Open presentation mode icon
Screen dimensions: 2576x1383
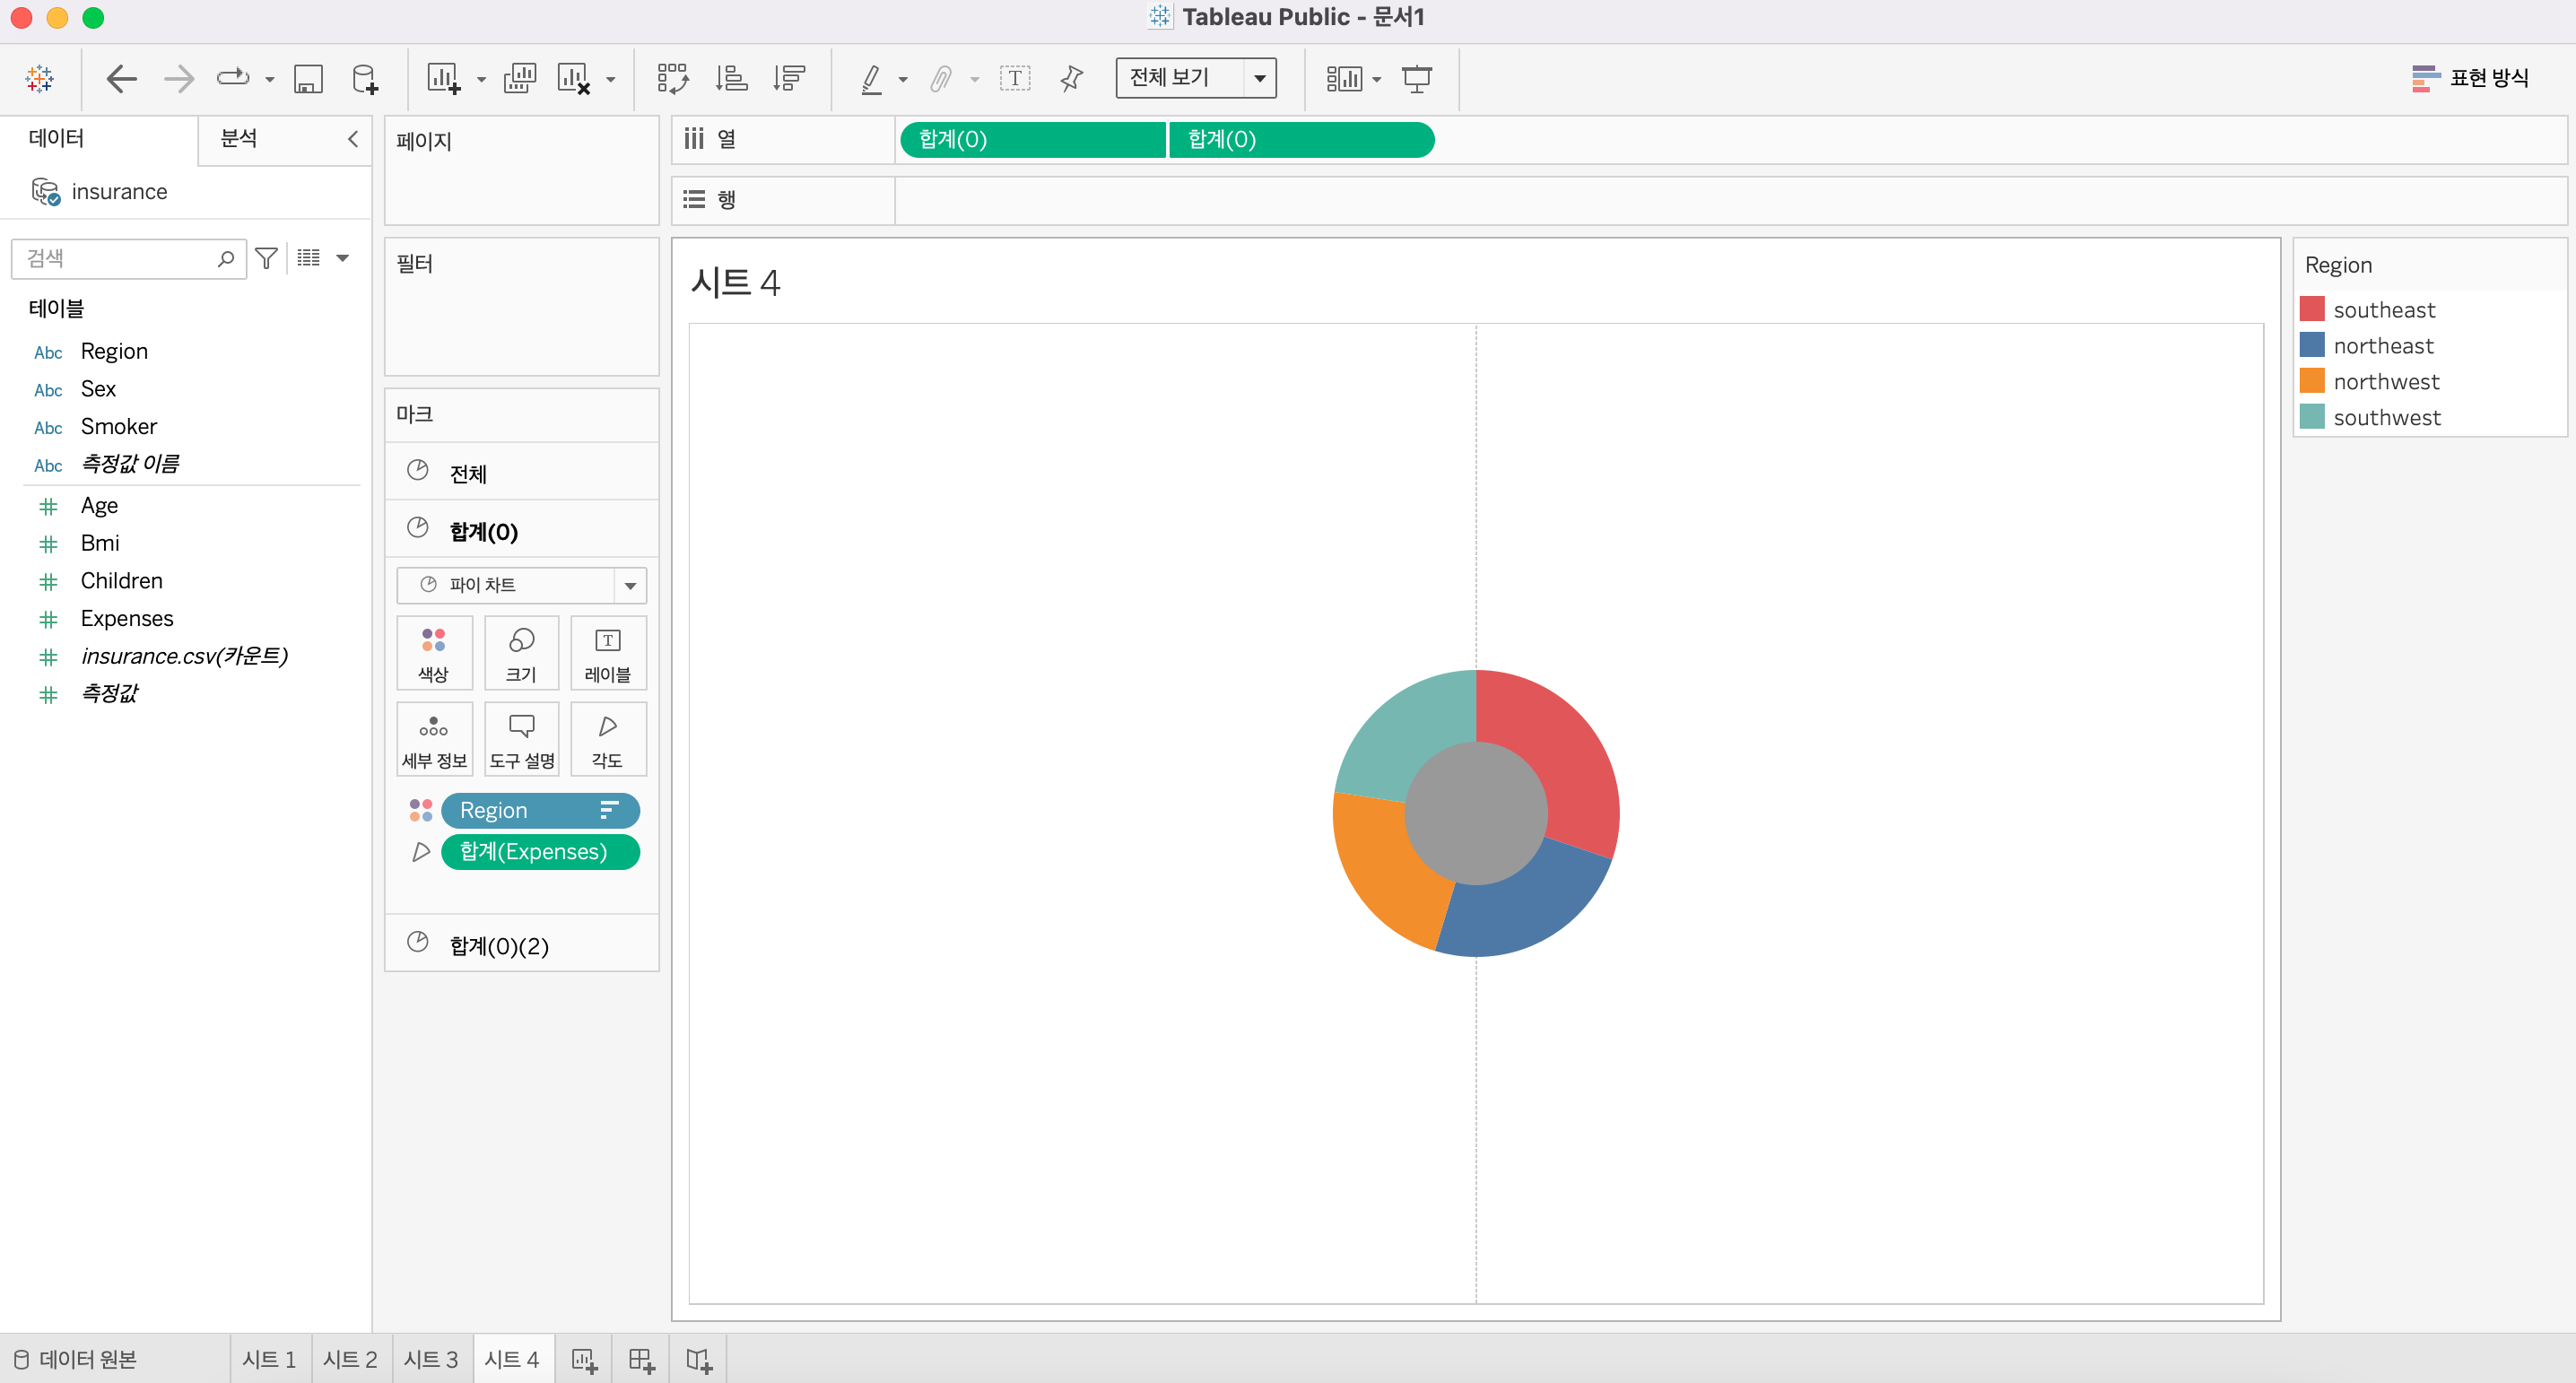[1416, 78]
